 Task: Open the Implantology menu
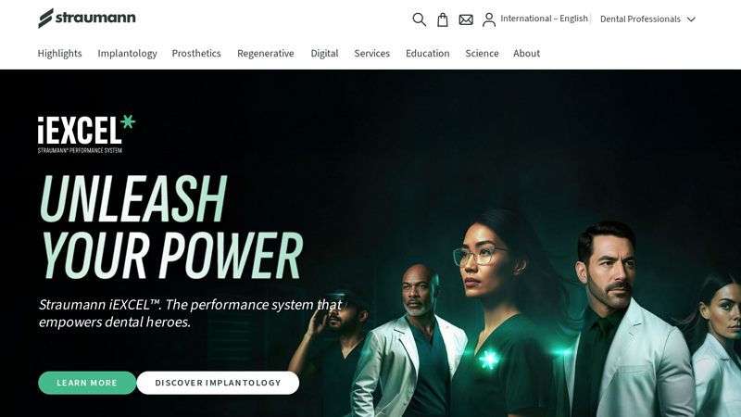(127, 54)
